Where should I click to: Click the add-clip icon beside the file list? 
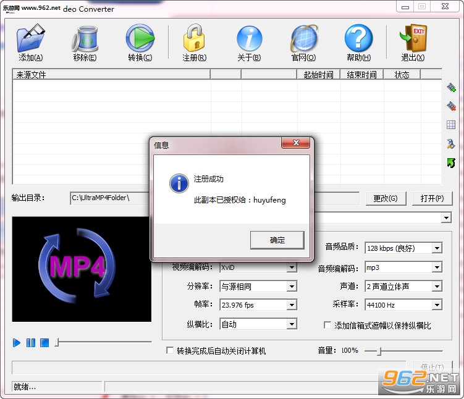tap(451, 87)
